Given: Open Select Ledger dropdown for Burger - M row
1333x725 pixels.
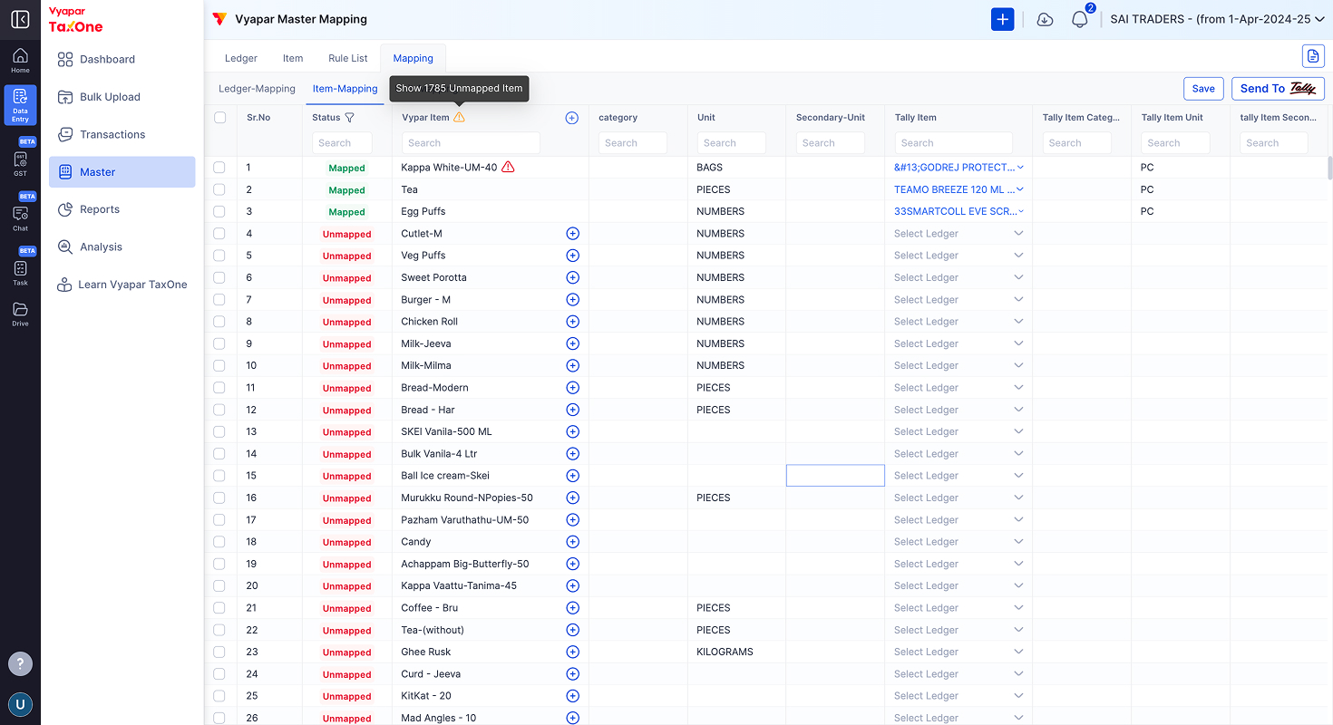Looking at the screenshot, I should (958, 300).
